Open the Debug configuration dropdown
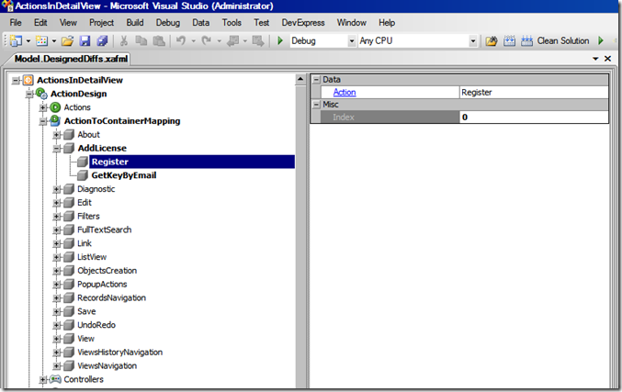The image size is (622, 392). (352, 40)
